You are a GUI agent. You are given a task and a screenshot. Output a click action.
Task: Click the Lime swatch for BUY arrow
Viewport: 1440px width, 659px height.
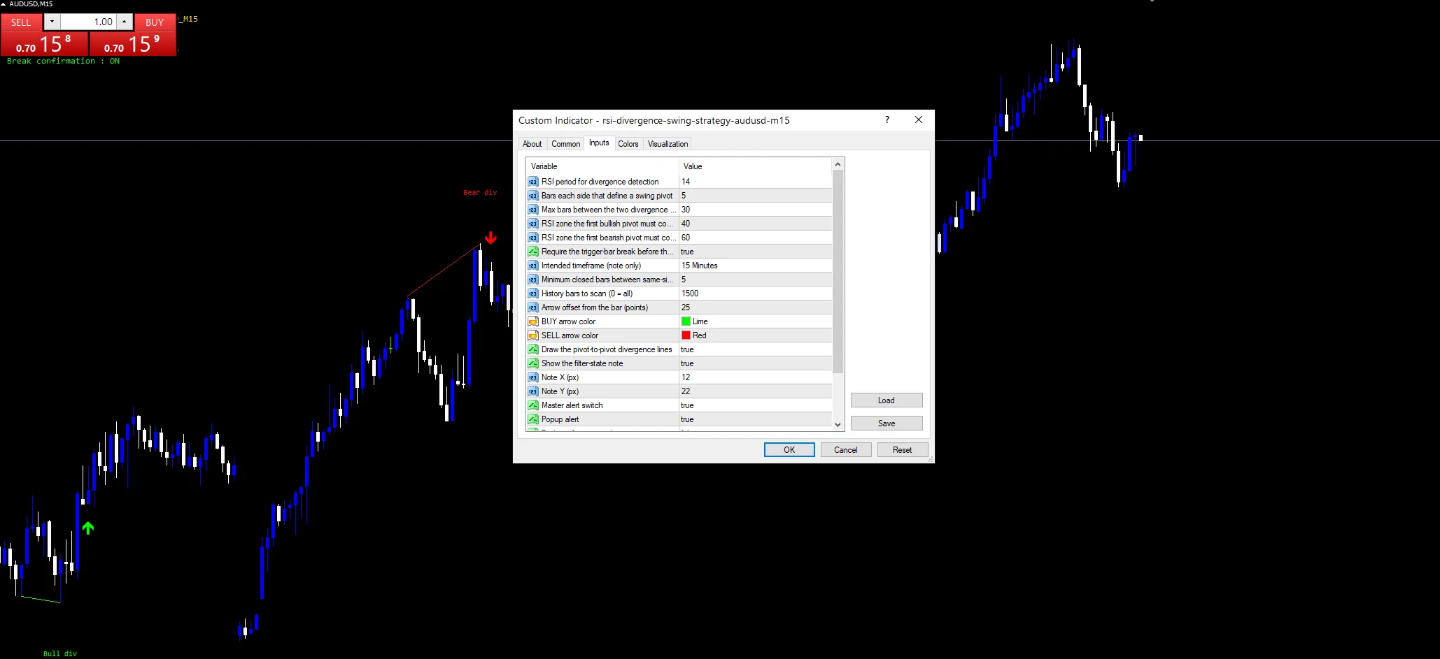pos(686,321)
